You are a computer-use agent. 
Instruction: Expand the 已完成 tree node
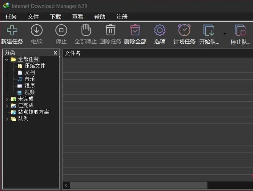point(6,106)
